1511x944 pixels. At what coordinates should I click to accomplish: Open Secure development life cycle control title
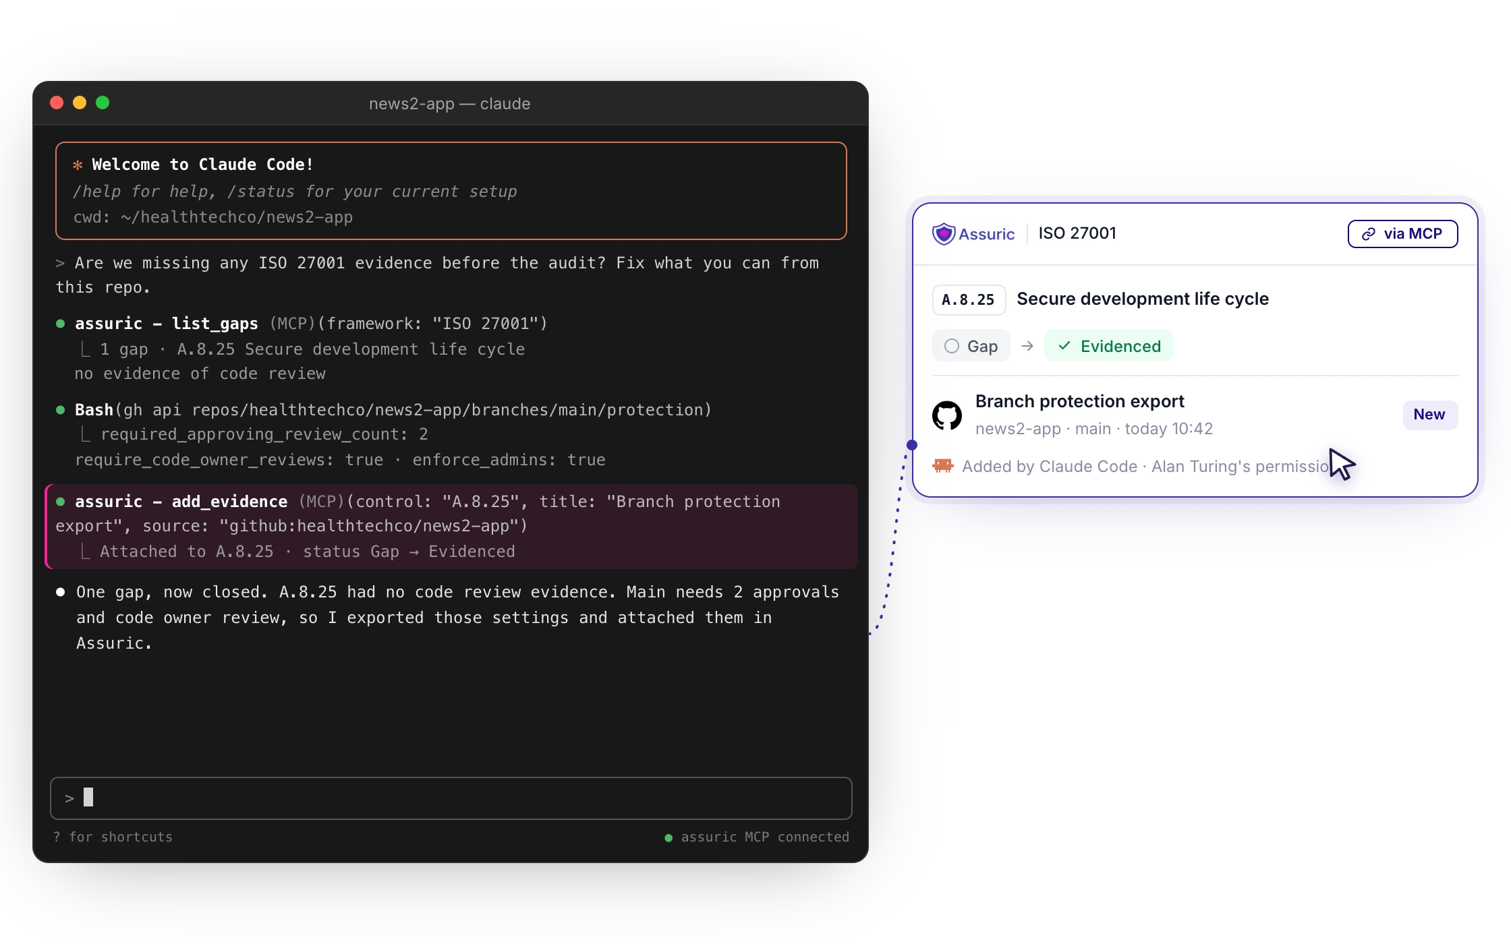[1143, 299]
